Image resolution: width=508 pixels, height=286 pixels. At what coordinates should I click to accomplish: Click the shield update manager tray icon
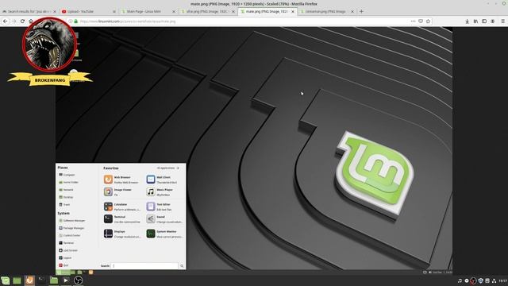pyautogui.click(x=480, y=280)
